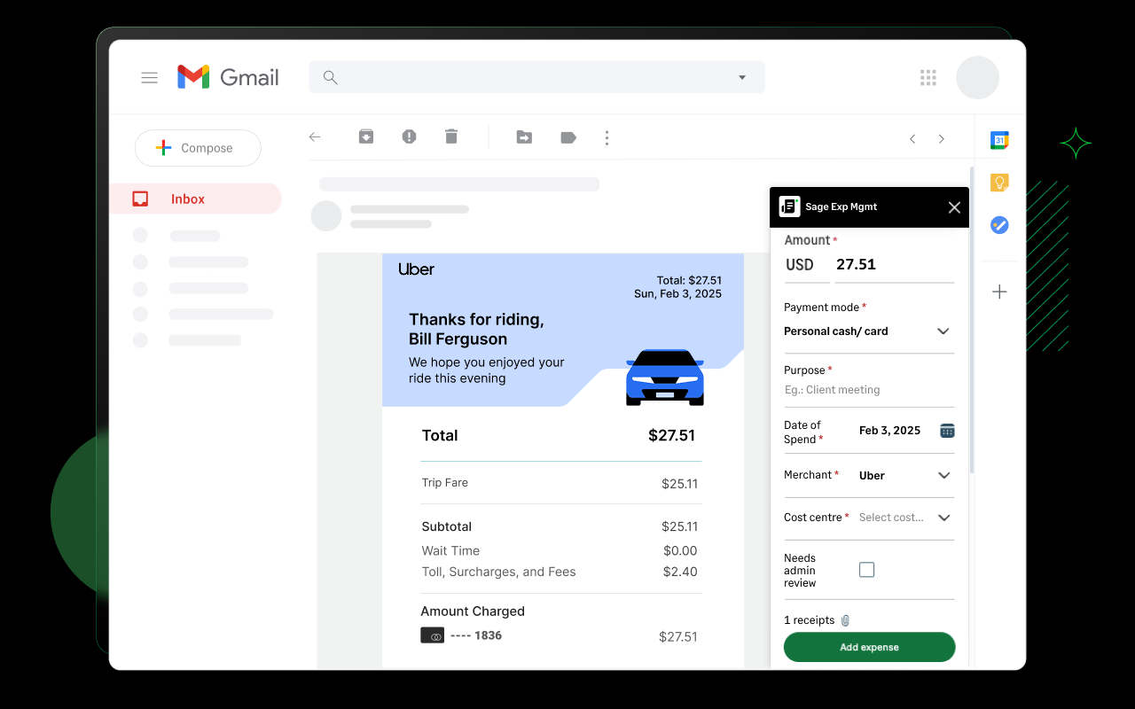The width and height of the screenshot is (1135, 709).
Task: Click the "Trip Fare" row label
Action: point(445,483)
